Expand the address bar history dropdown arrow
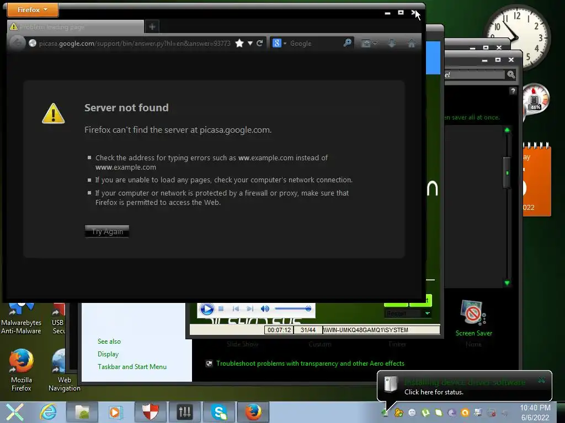The width and height of the screenshot is (565, 423). [250, 44]
